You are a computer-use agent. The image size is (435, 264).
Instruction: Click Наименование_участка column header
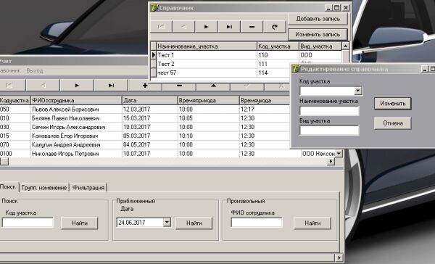(x=207, y=46)
